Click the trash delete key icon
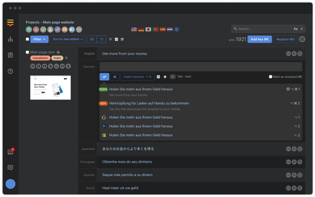The height and width of the screenshot is (197, 315). 68,66
